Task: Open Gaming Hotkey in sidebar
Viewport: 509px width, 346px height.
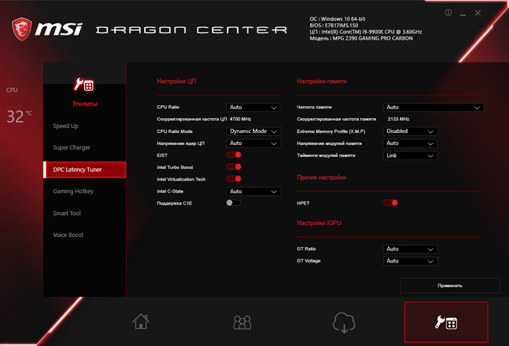Action: pyautogui.click(x=74, y=191)
